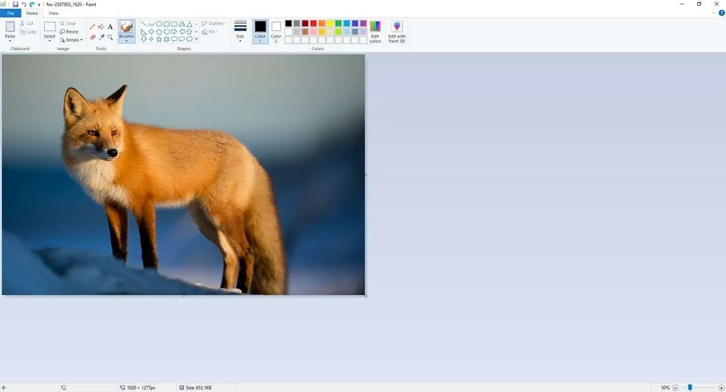Open the Select dropdown arrow

click(x=50, y=41)
